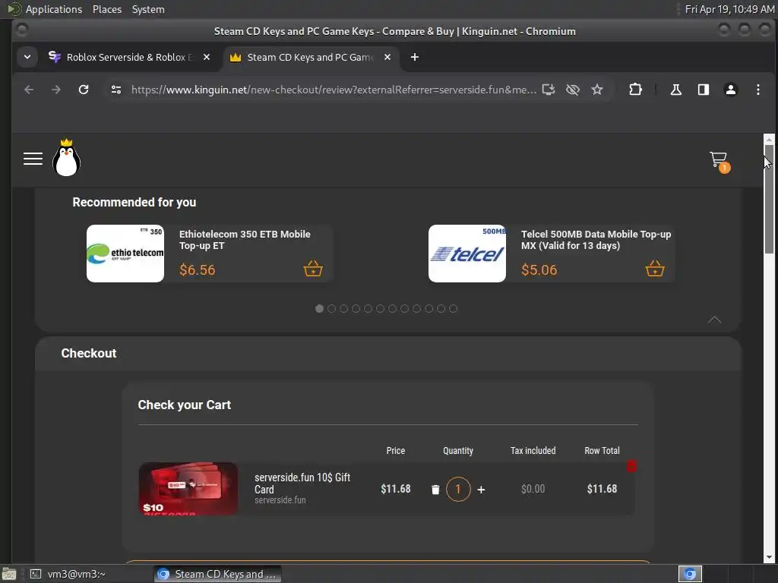
Task: Click the Row Total $11.68 value
Action: tap(602, 490)
